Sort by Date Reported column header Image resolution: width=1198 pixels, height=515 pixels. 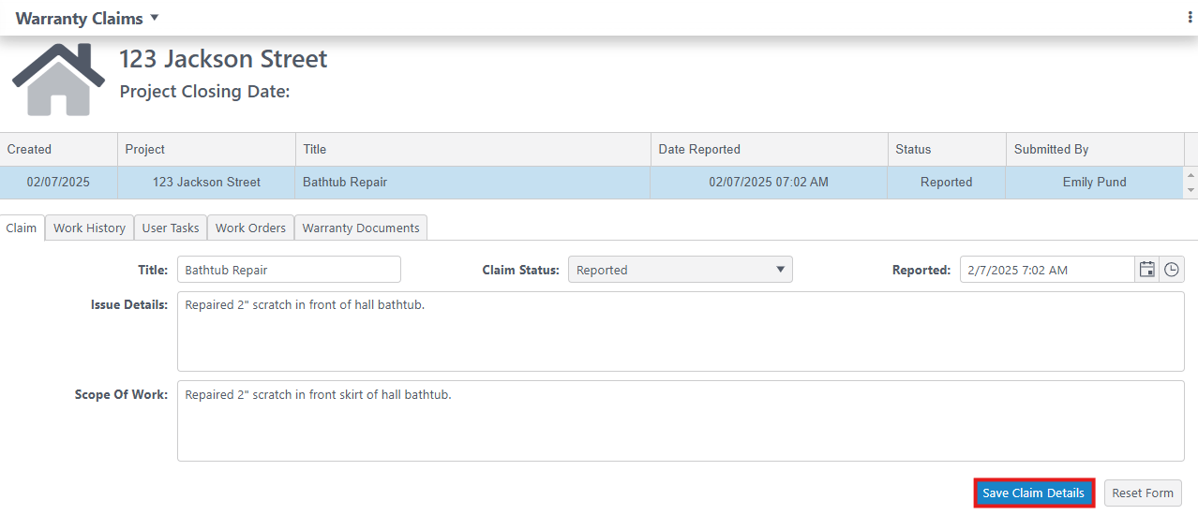point(769,149)
